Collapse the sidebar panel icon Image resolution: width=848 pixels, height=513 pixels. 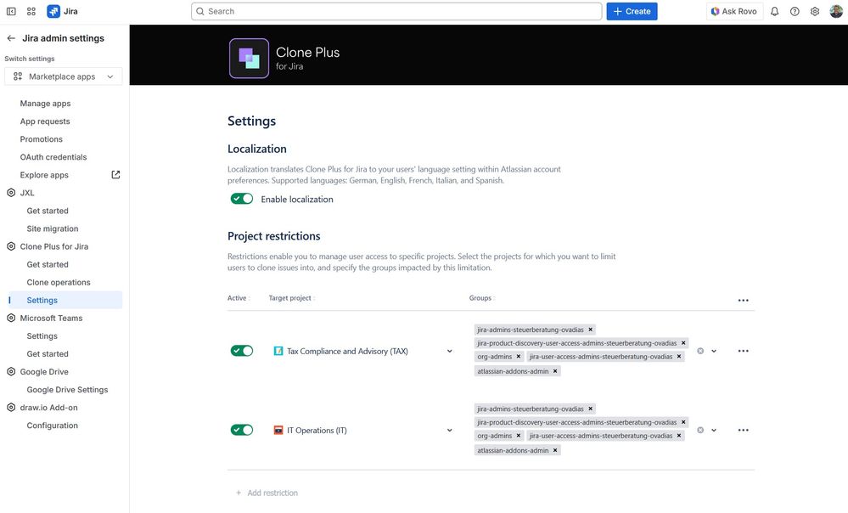point(11,11)
